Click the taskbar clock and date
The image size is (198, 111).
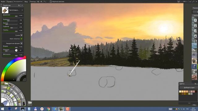point(193,109)
